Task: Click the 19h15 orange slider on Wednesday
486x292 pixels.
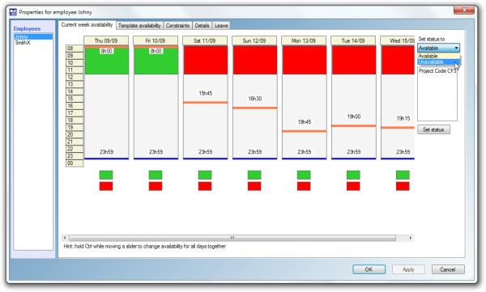Action: pyautogui.click(x=398, y=128)
